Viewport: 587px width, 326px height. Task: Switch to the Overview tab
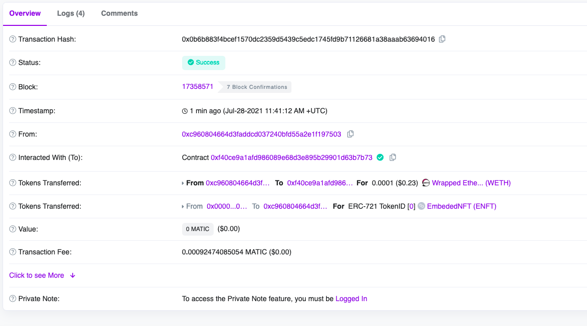point(25,14)
